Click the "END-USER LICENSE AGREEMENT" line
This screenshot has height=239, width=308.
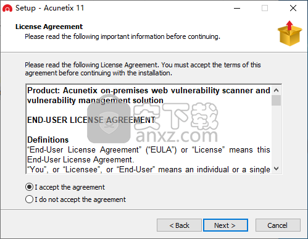tap(91, 120)
